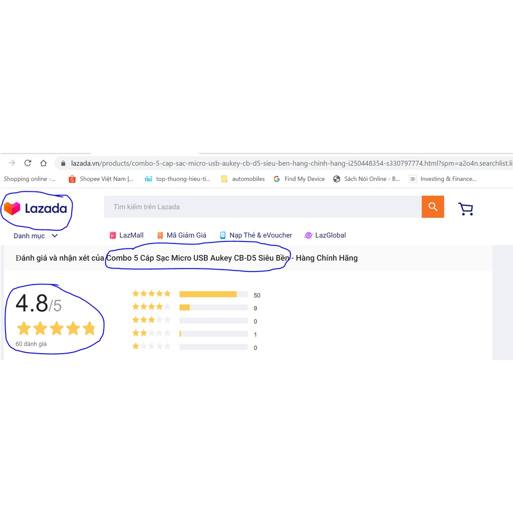Image resolution: width=513 pixels, height=513 pixels.
Task: Click the browser forward arrow
Action: coord(12,163)
